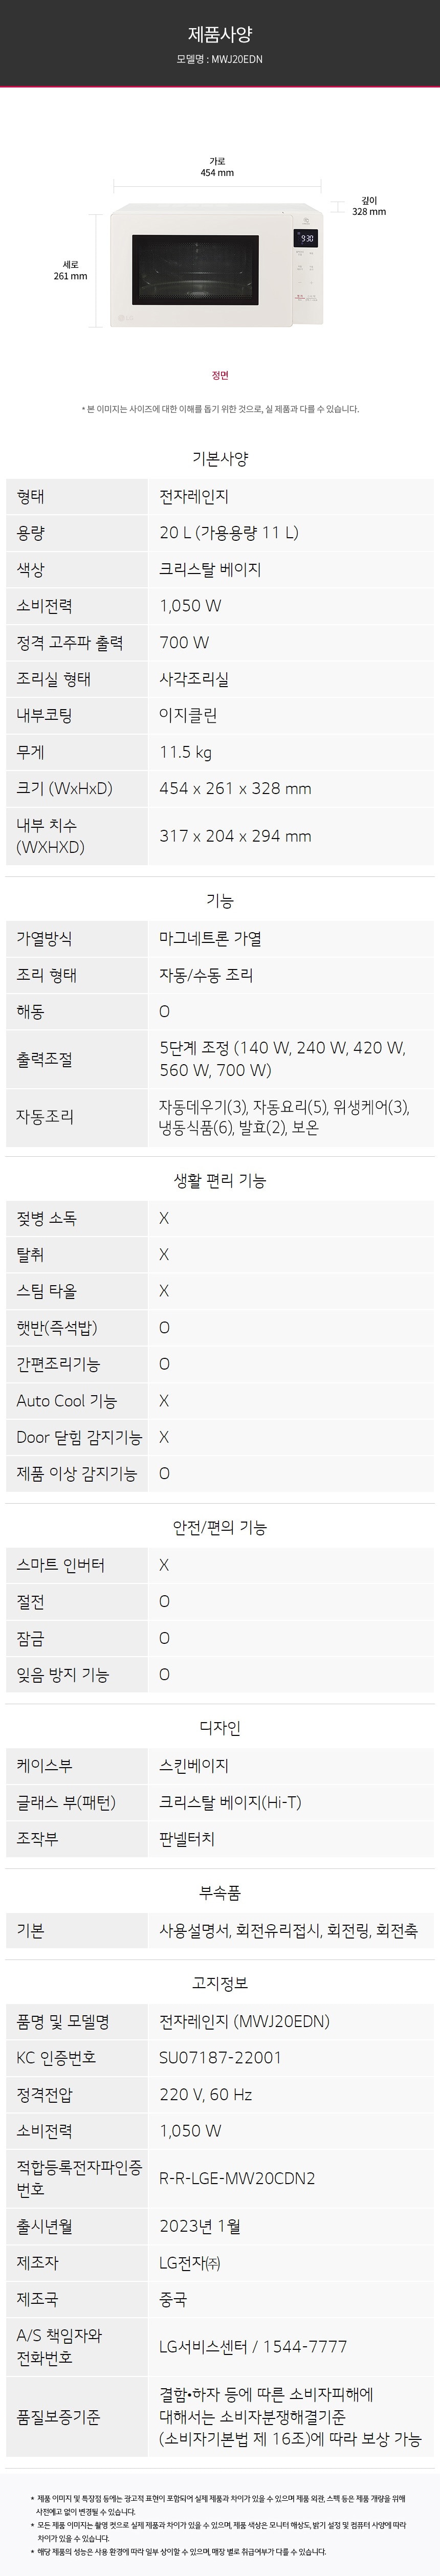Click the 안전/편의 기능 heading
The height and width of the screenshot is (2576, 440).
pos(220,1527)
